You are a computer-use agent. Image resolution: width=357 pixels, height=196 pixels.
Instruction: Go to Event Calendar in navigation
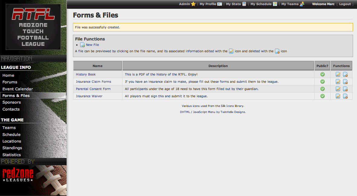(18, 89)
